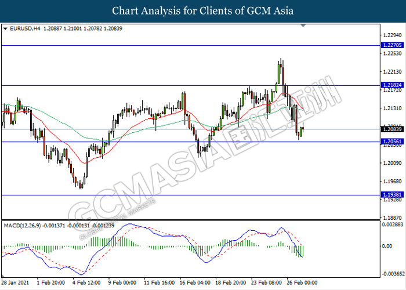Select the 1.20561 support level label
Viewport: 406px width, 290px height.
pos(392,142)
